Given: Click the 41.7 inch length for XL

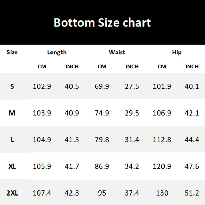Looking at the screenshot, I should [72, 166].
